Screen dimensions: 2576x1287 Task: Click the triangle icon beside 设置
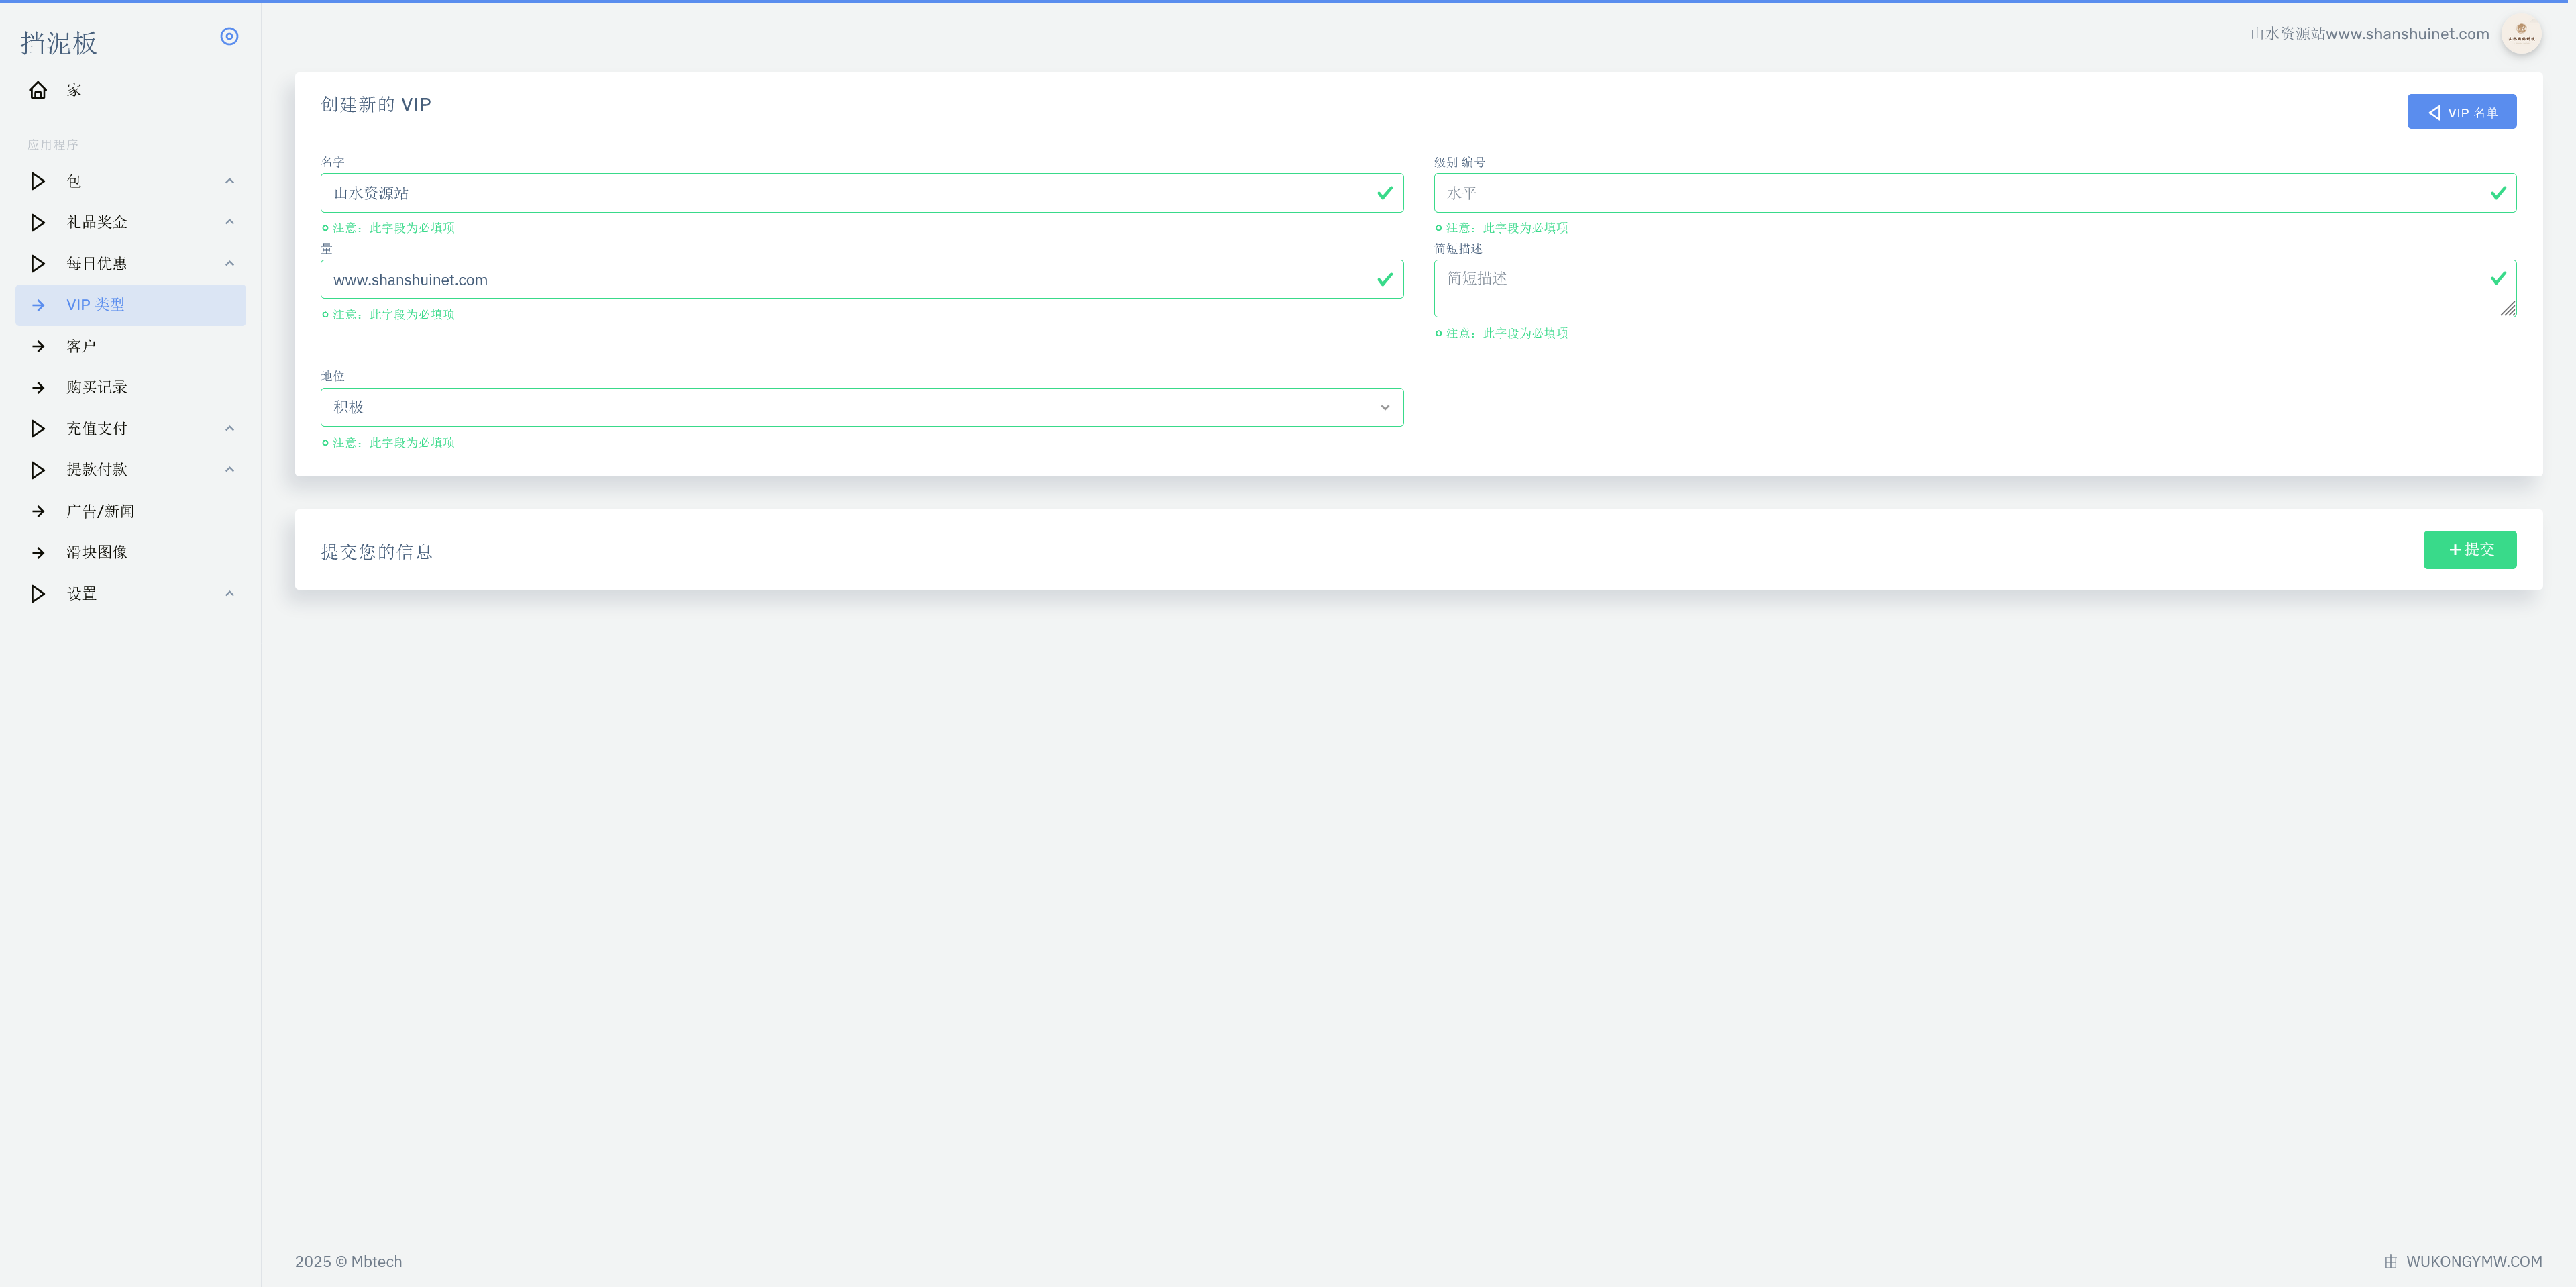click(38, 594)
